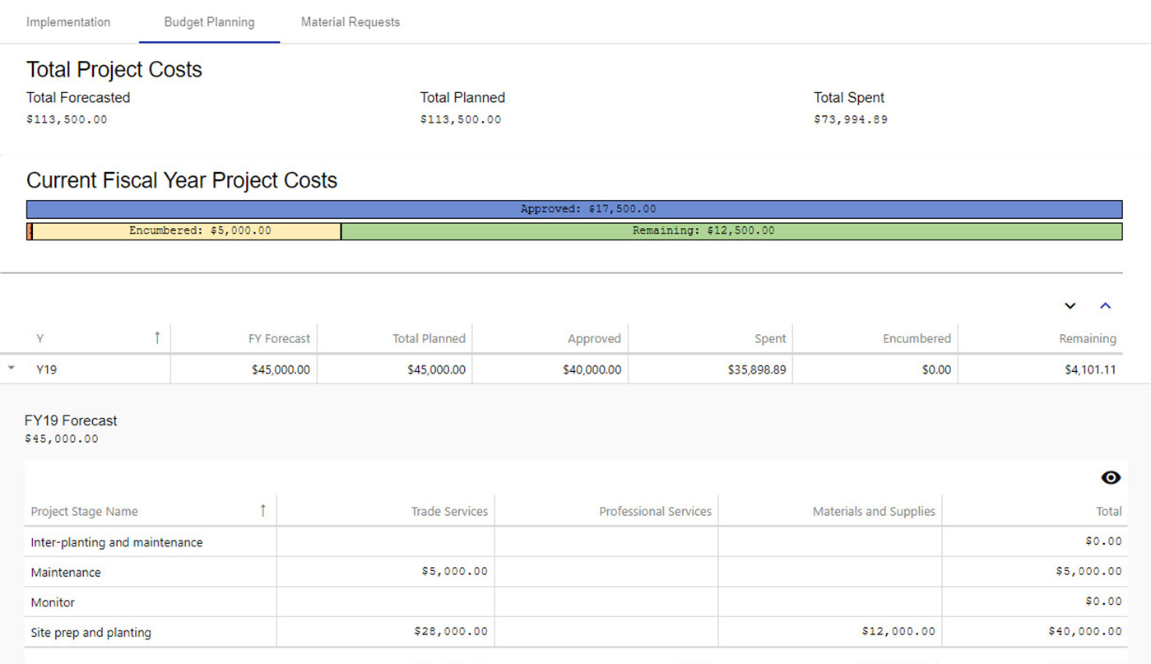1151x664 pixels.
Task: Click the collapse-all up chevron icon
Action: (x=1105, y=306)
